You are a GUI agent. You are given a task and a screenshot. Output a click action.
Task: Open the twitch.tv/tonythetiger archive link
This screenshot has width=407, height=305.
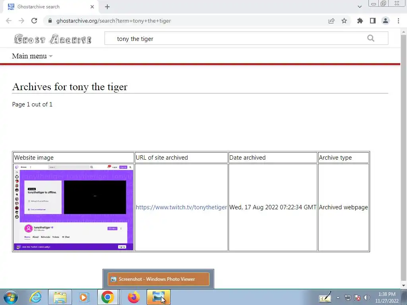point(181,207)
